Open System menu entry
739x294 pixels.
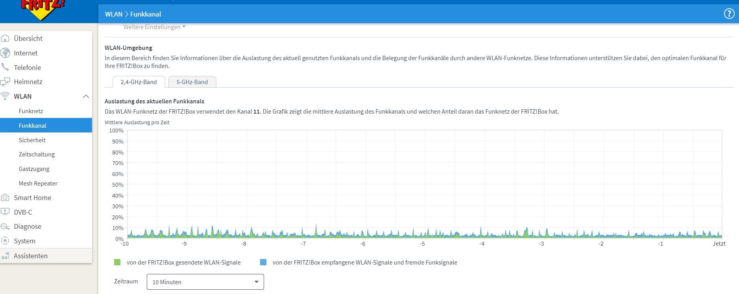tap(24, 241)
